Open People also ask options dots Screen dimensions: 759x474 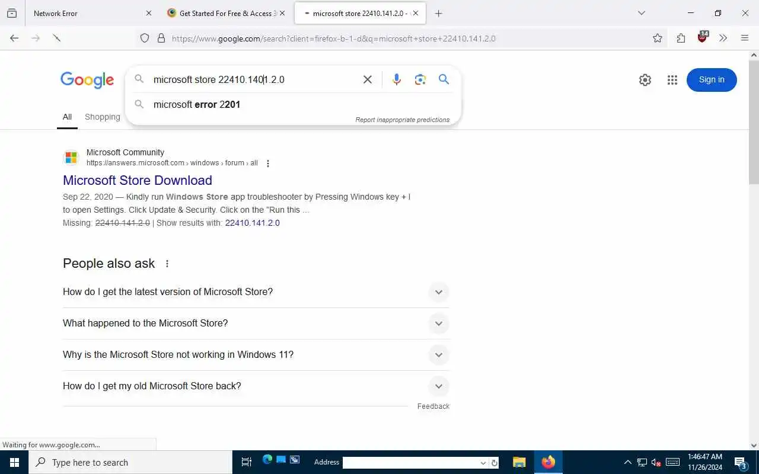pos(167,264)
